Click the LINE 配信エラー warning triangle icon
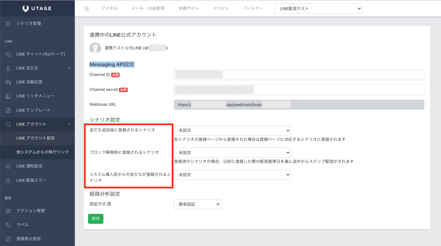This screenshot has width=441, height=246. click(8, 180)
